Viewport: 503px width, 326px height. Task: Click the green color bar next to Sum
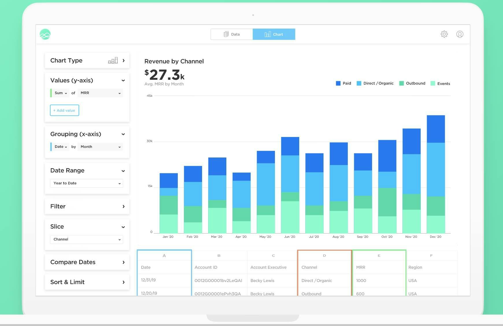(x=51, y=93)
